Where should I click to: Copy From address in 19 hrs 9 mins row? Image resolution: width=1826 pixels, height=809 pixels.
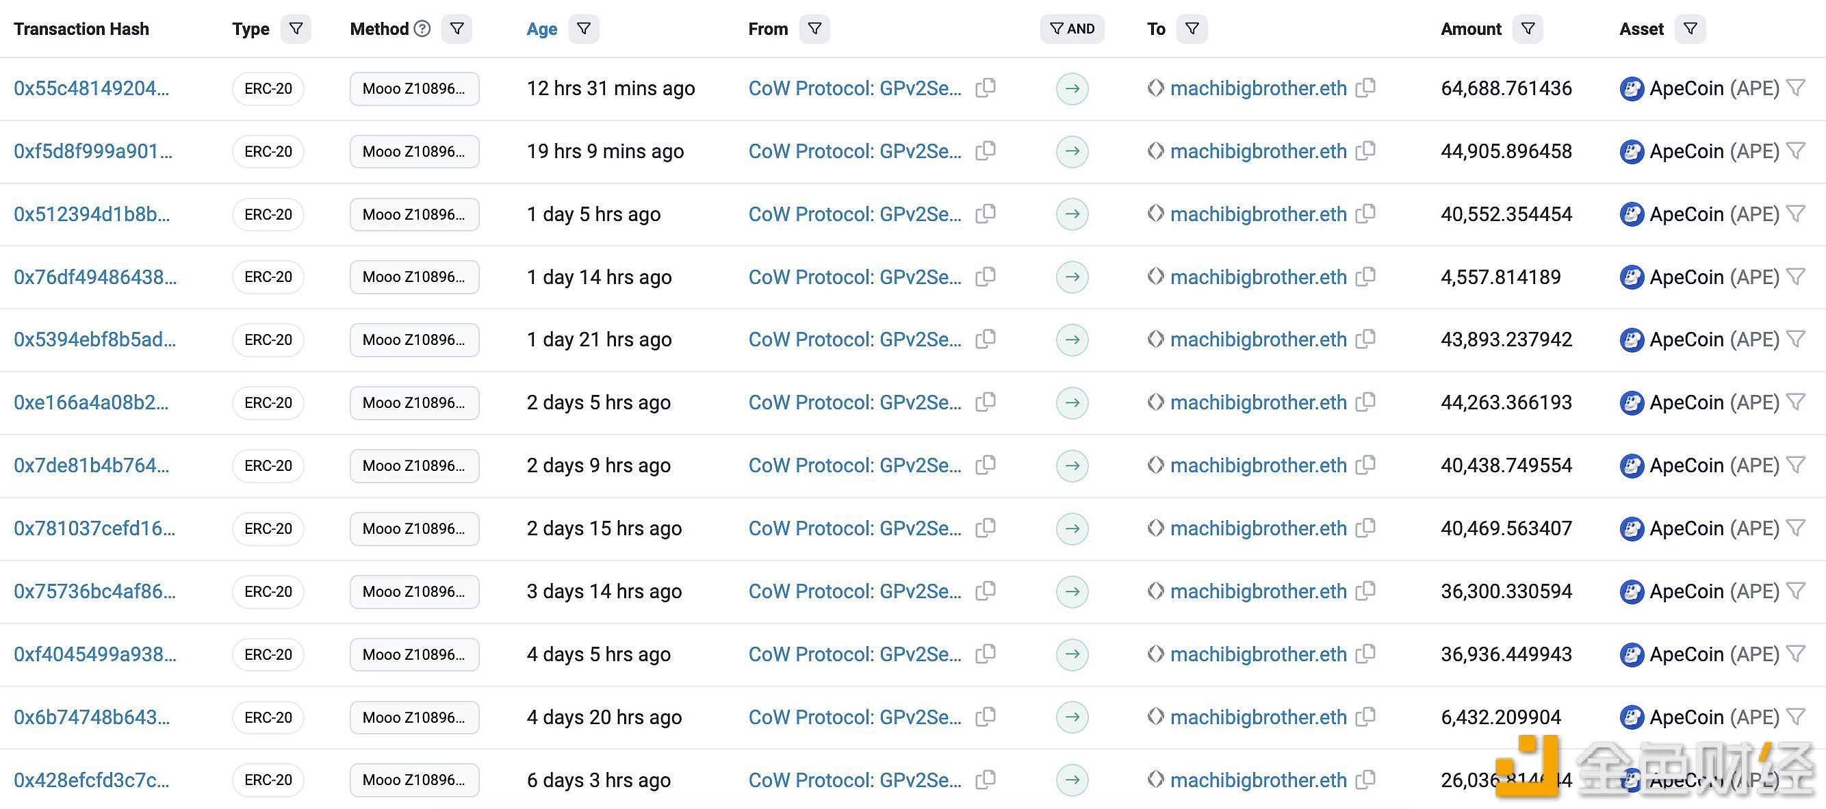tap(986, 151)
